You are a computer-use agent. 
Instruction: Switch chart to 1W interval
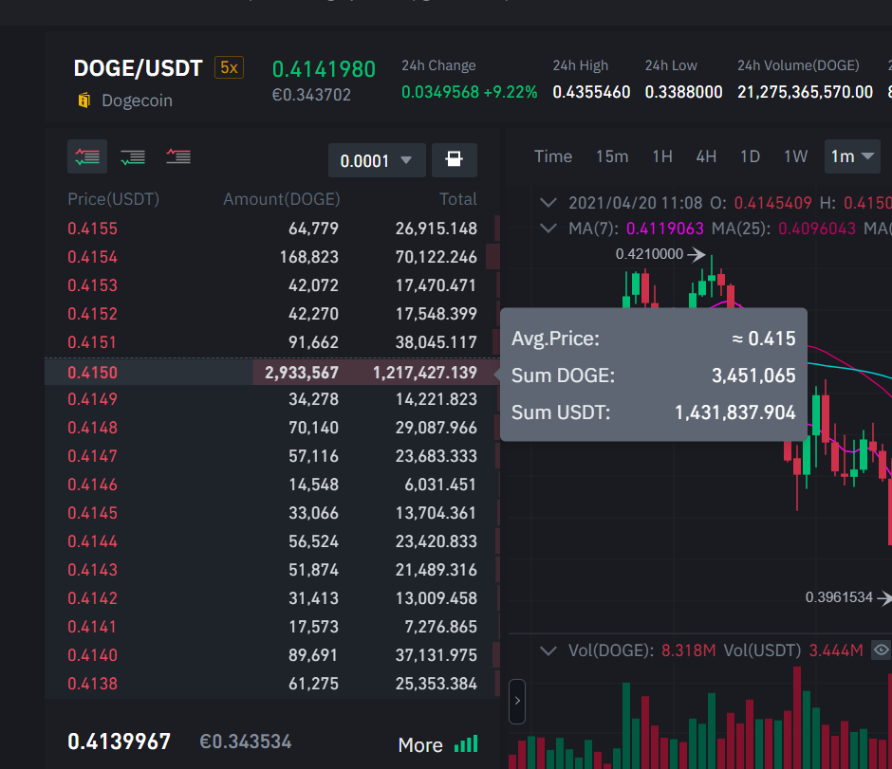click(x=795, y=156)
